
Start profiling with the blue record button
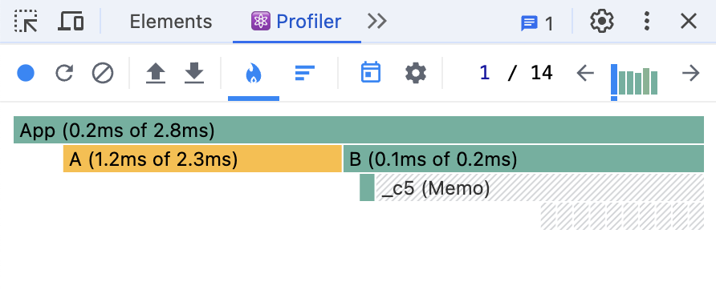pos(26,73)
